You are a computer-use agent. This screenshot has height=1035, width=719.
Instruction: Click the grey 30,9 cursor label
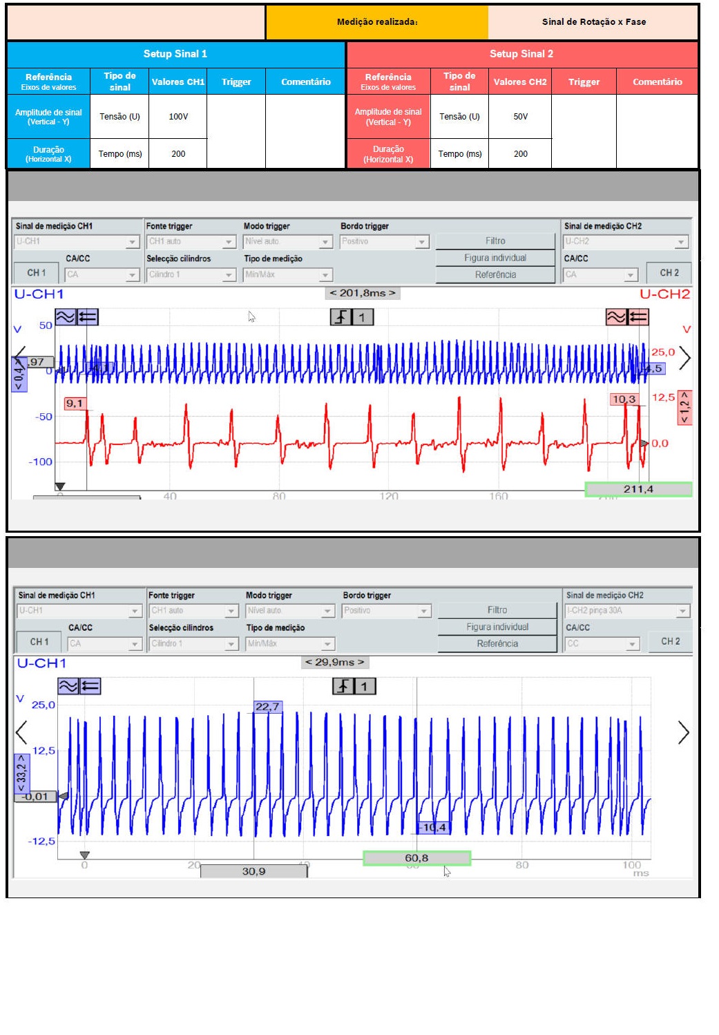pyautogui.click(x=253, y=871)
